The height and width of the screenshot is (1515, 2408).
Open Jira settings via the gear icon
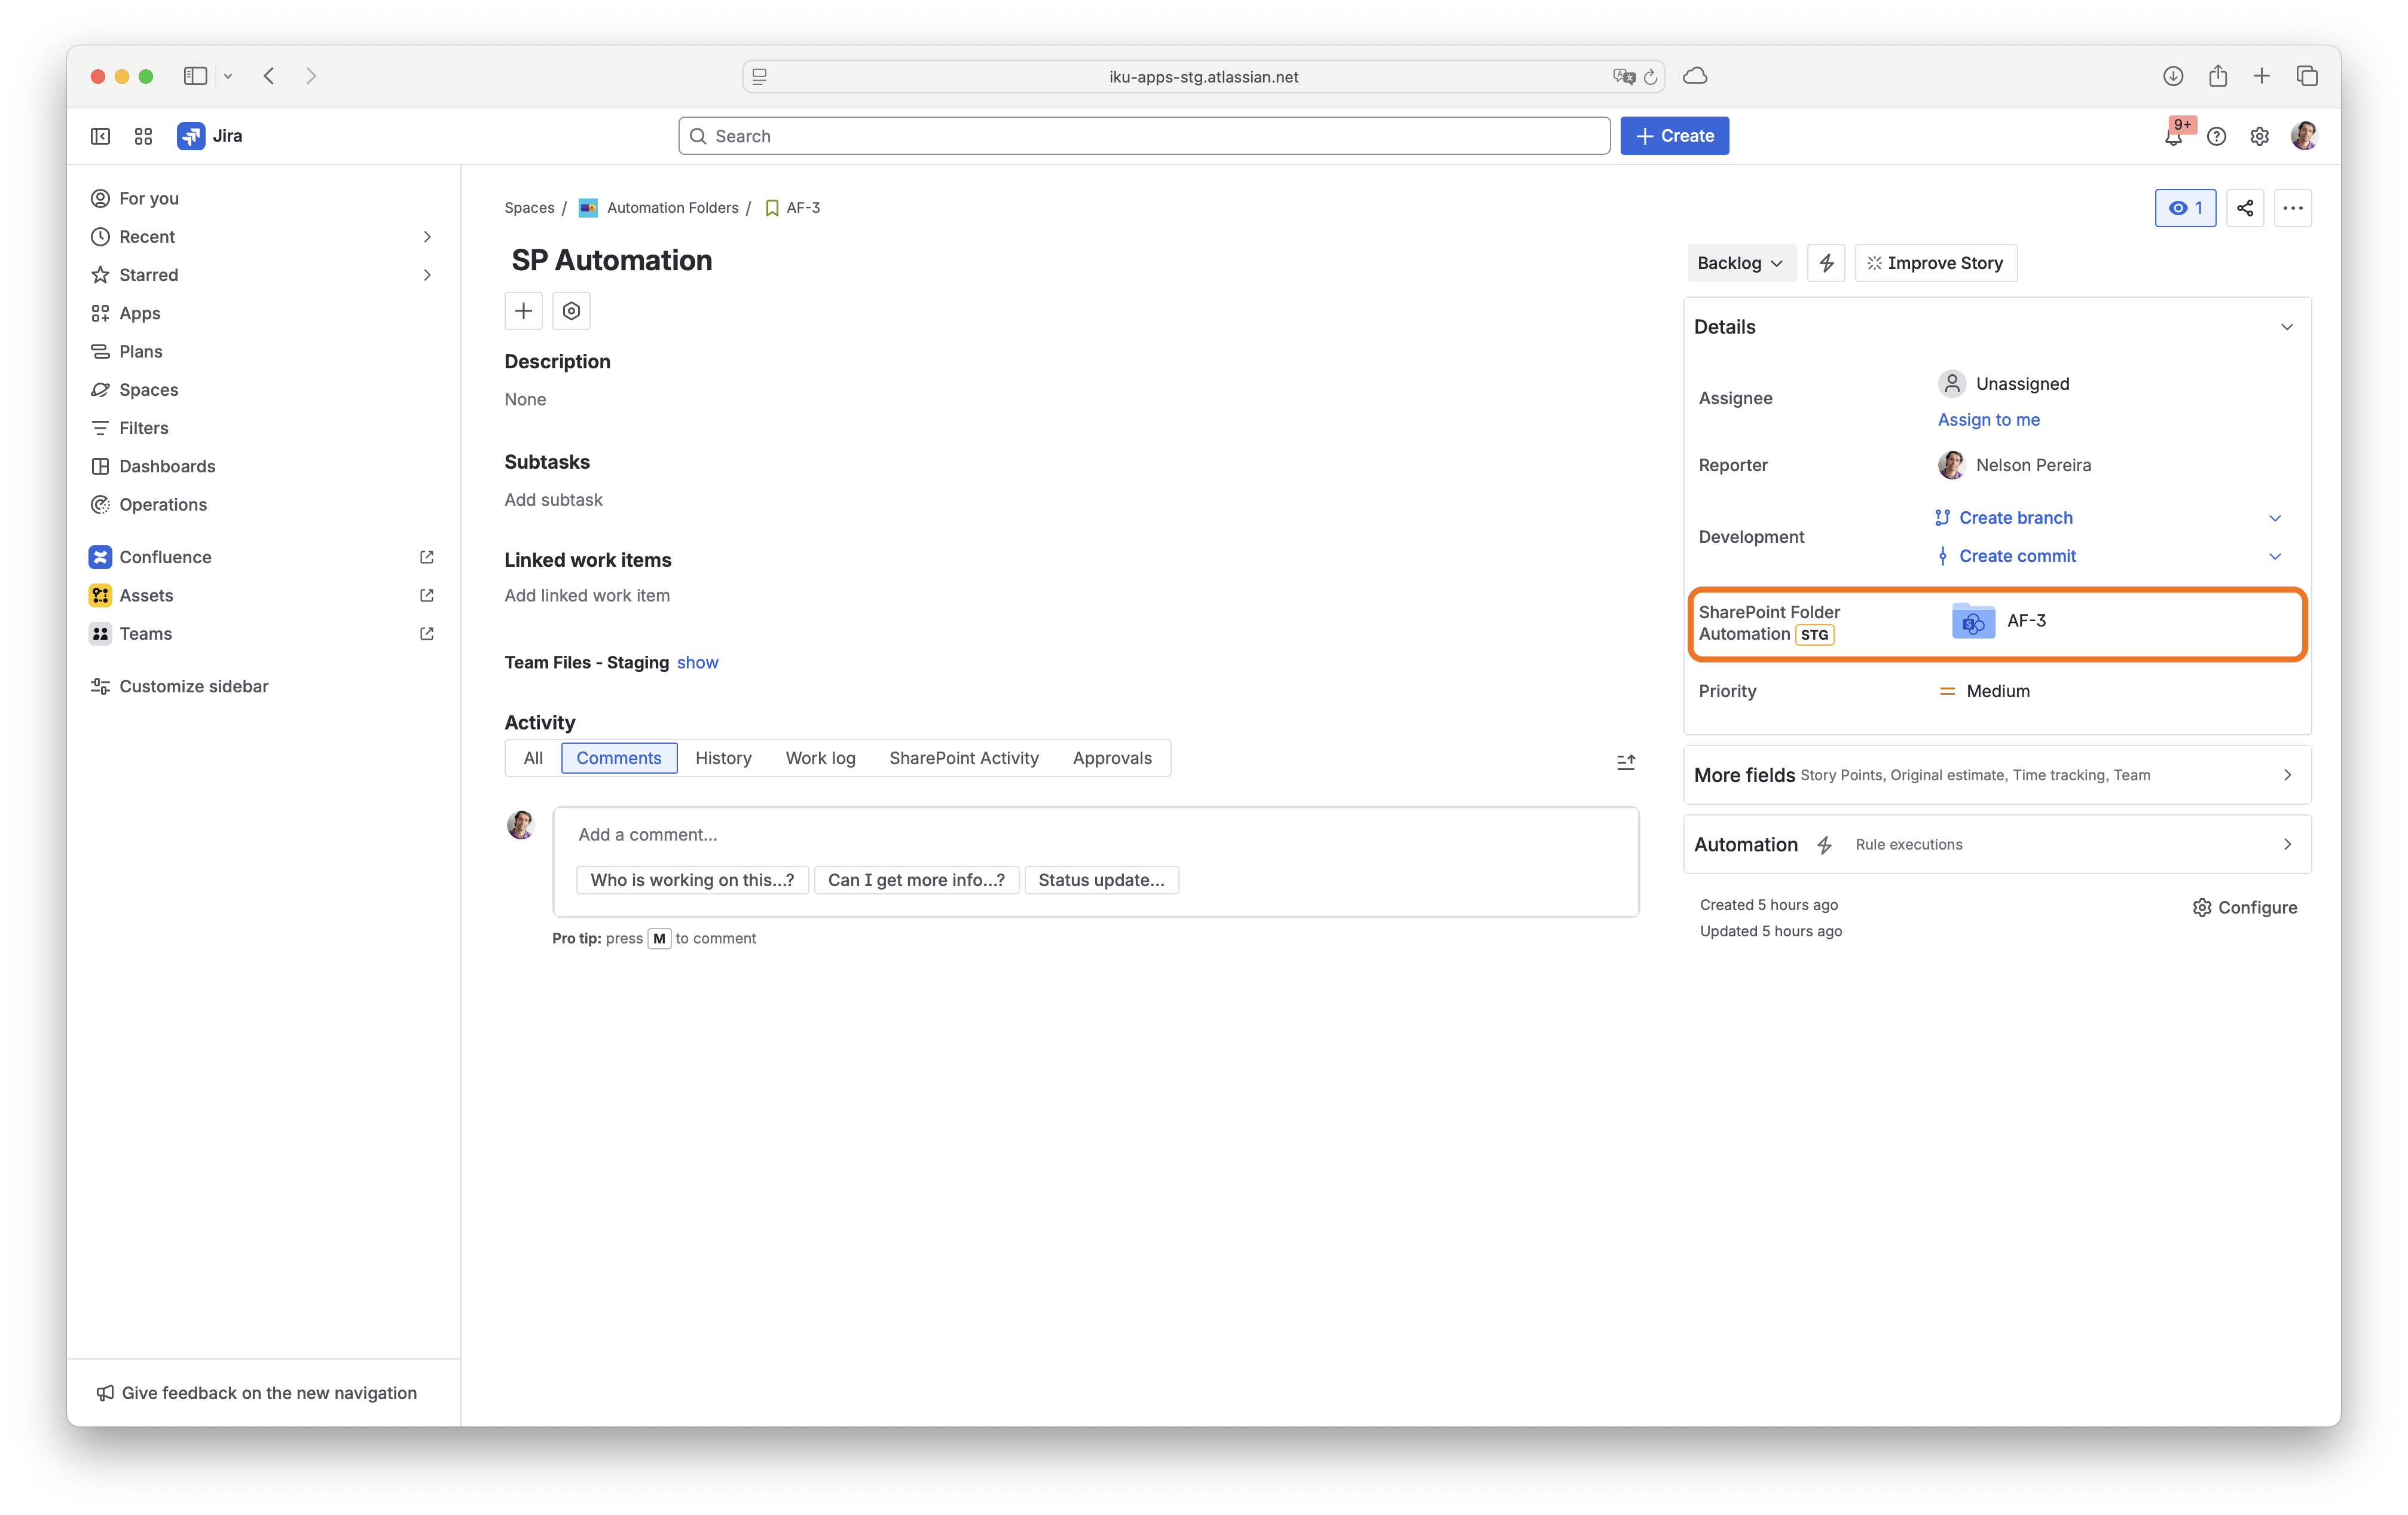[x=2260, y=135]
